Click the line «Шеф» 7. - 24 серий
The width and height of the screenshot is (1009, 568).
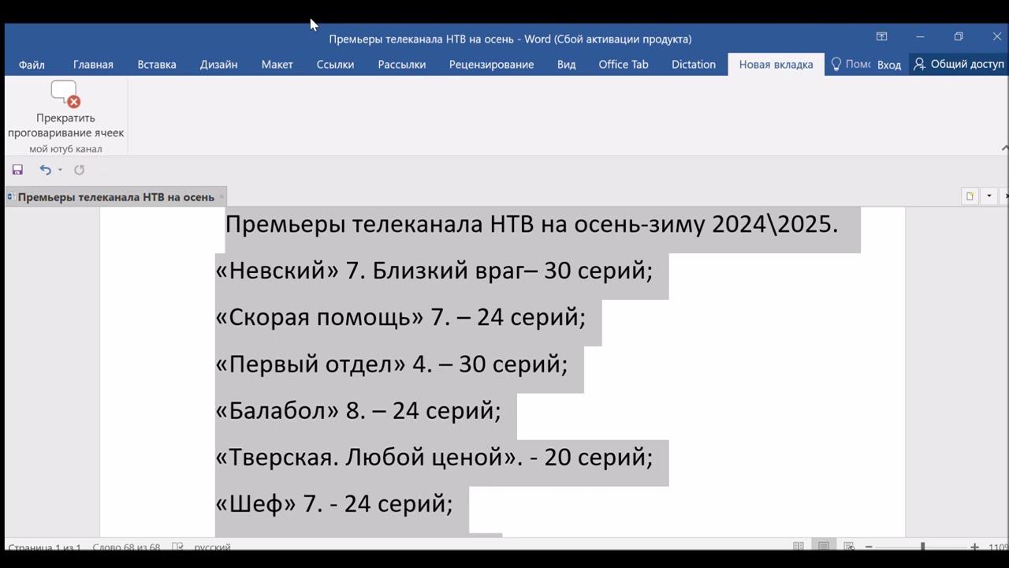point(334,503)
